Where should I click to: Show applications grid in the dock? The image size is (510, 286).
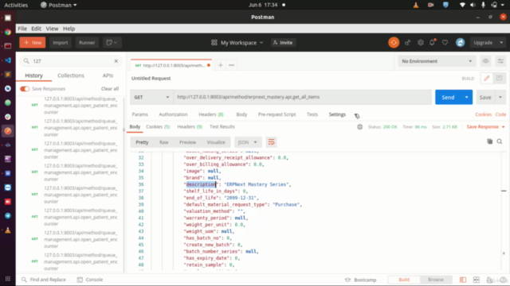[8, 279]
